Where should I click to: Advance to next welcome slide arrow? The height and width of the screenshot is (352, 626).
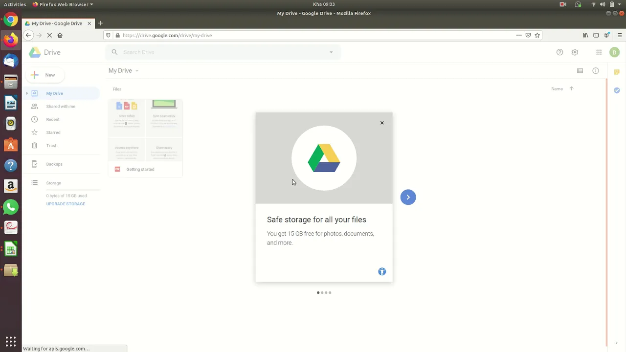pyautogui.click(x=408, y=197)
